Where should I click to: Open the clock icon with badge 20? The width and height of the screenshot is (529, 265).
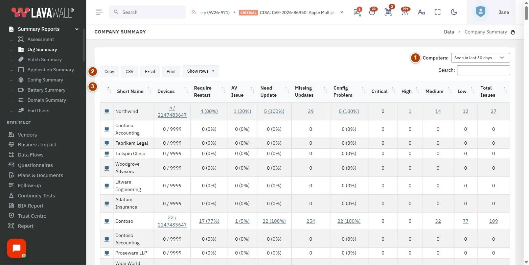coord(372,12)
